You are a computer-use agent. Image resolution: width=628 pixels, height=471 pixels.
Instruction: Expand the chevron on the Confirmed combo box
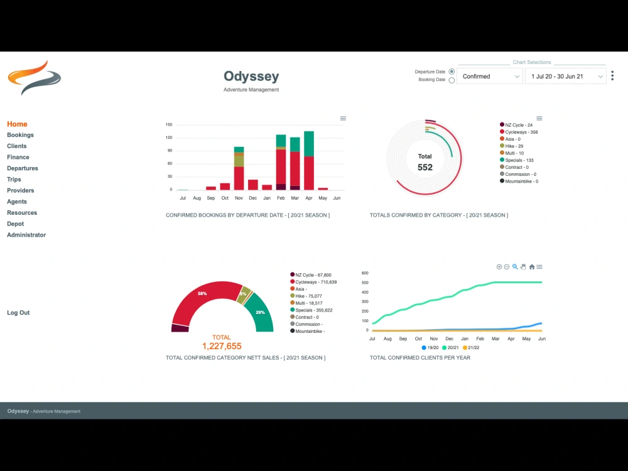point(517,76)
